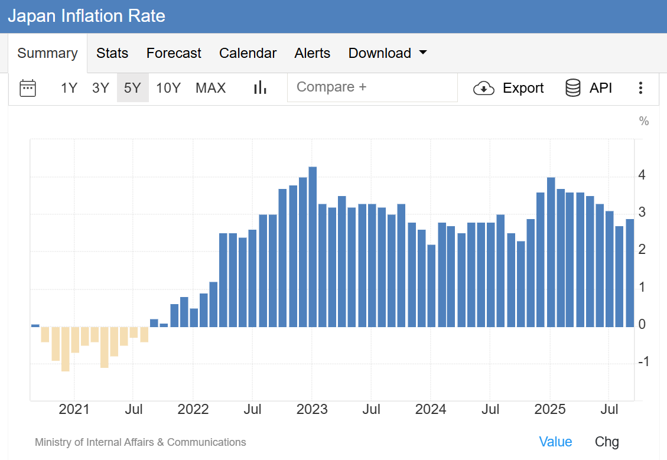Viewport: 667px width, 460px height.
Task: Click the Summary tab
Action: (47, 53)
